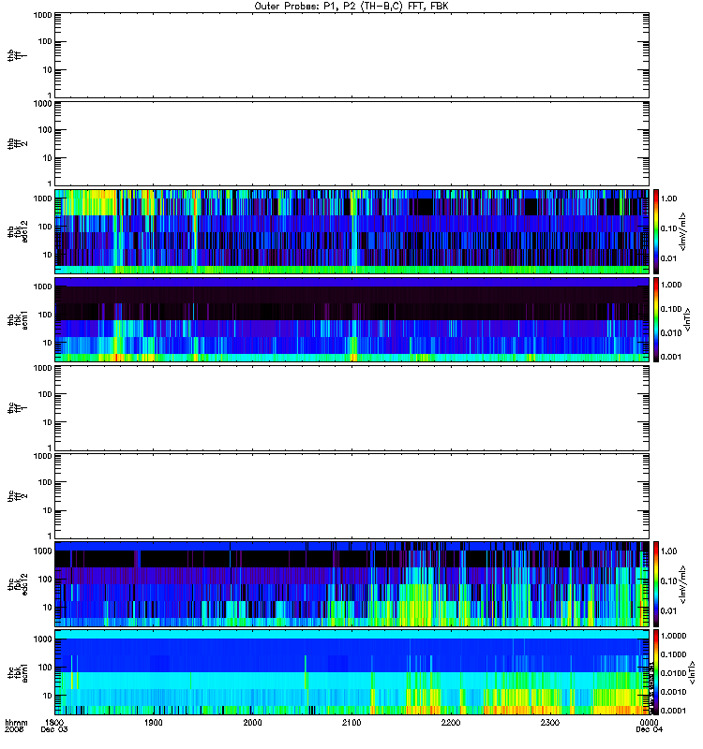Click the '<|mV/m|>' unit beside thc edc12 bar
Image resolution: width=703 pixels, height=749 pixels.
click(683, 583)
